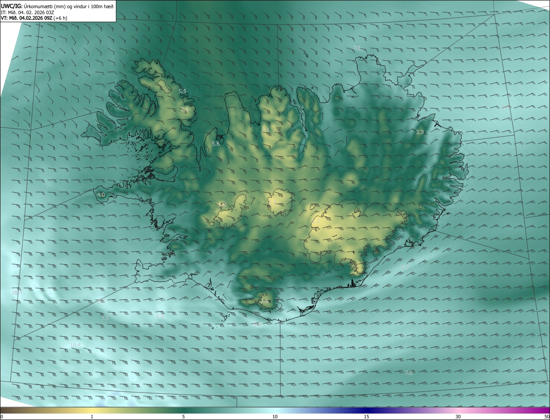Click the colorbar tick labelled 50
The image size is (550, 420).
click(547, 417)
